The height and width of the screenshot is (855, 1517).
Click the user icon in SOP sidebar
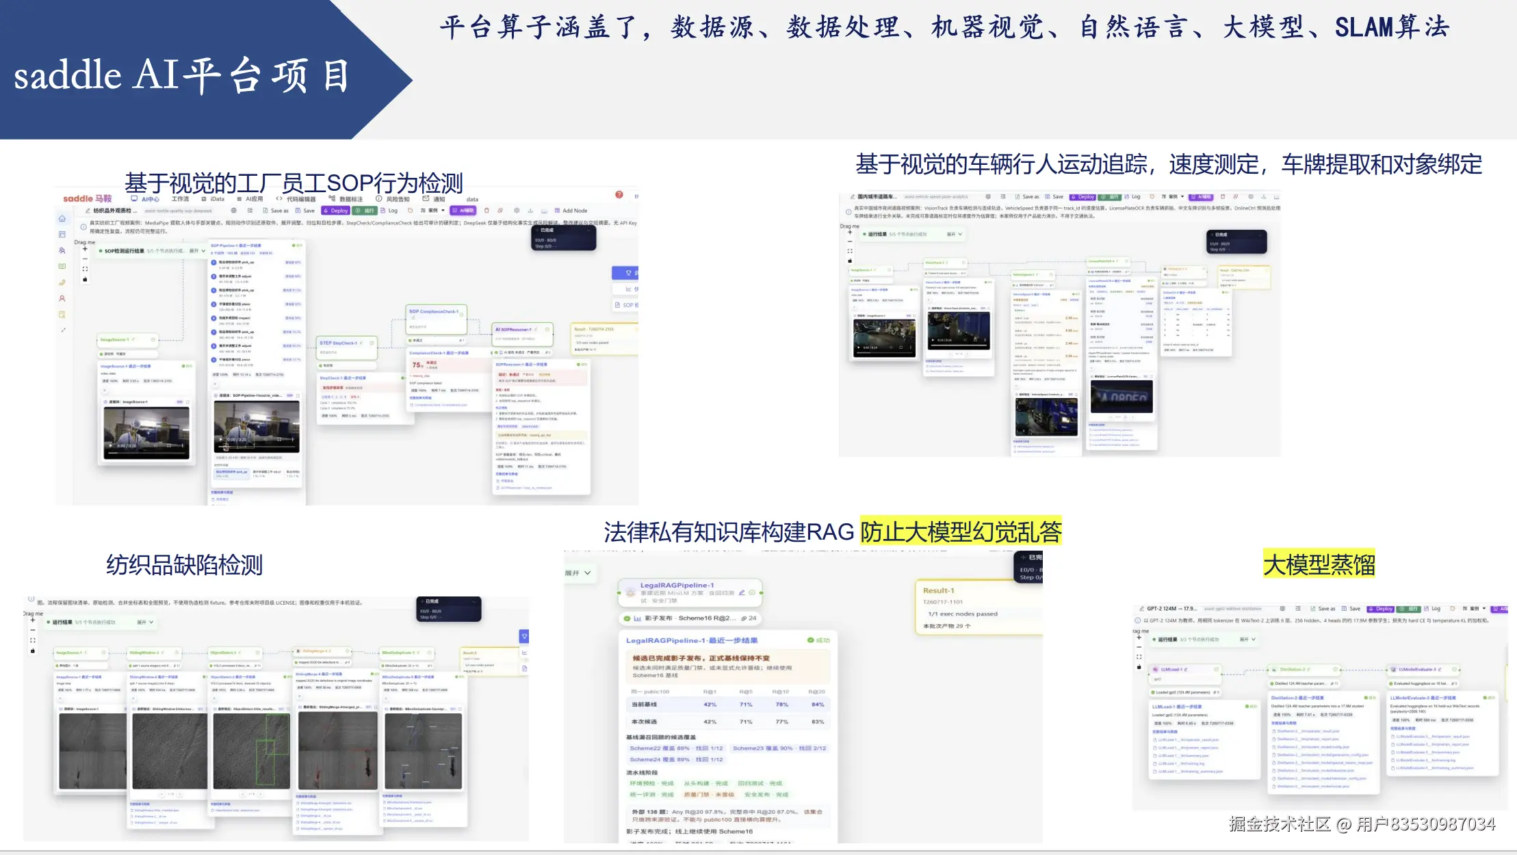[x=62, y=298]
